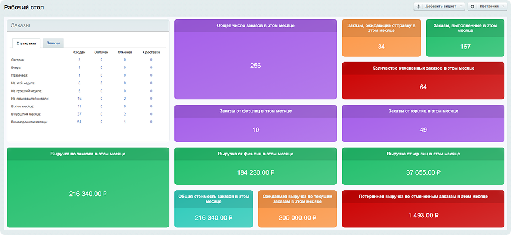Image resolution: width=511 pixels, height=235 pixels.
Task: Click the lightbulb icon beside Добавить виджет
Action: (419, 6)
